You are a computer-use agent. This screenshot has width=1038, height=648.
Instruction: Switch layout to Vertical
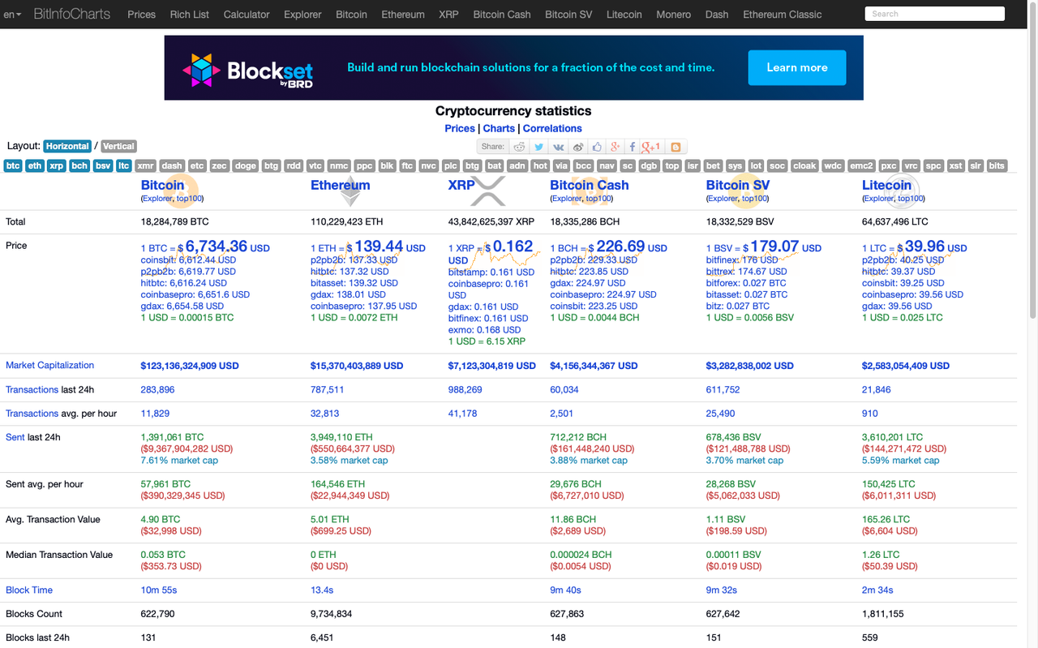[118, 146]
